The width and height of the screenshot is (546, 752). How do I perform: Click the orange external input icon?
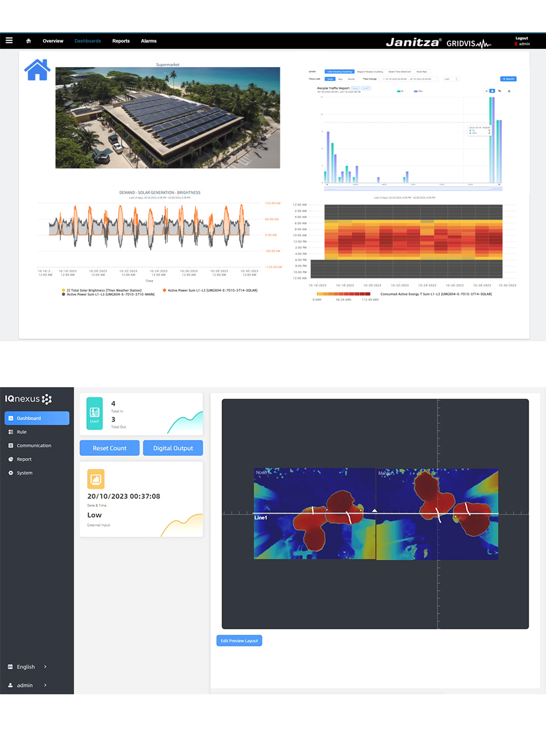pyautogui.click(x=96, y=479)
